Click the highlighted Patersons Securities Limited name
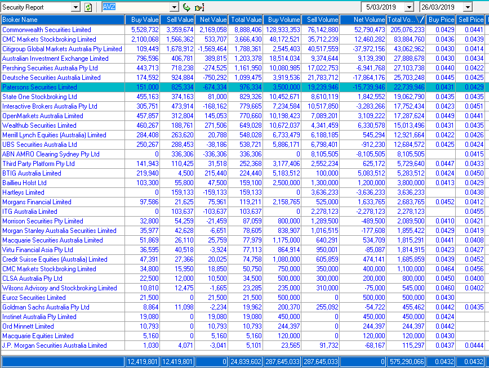 click(x=39, y=87)
